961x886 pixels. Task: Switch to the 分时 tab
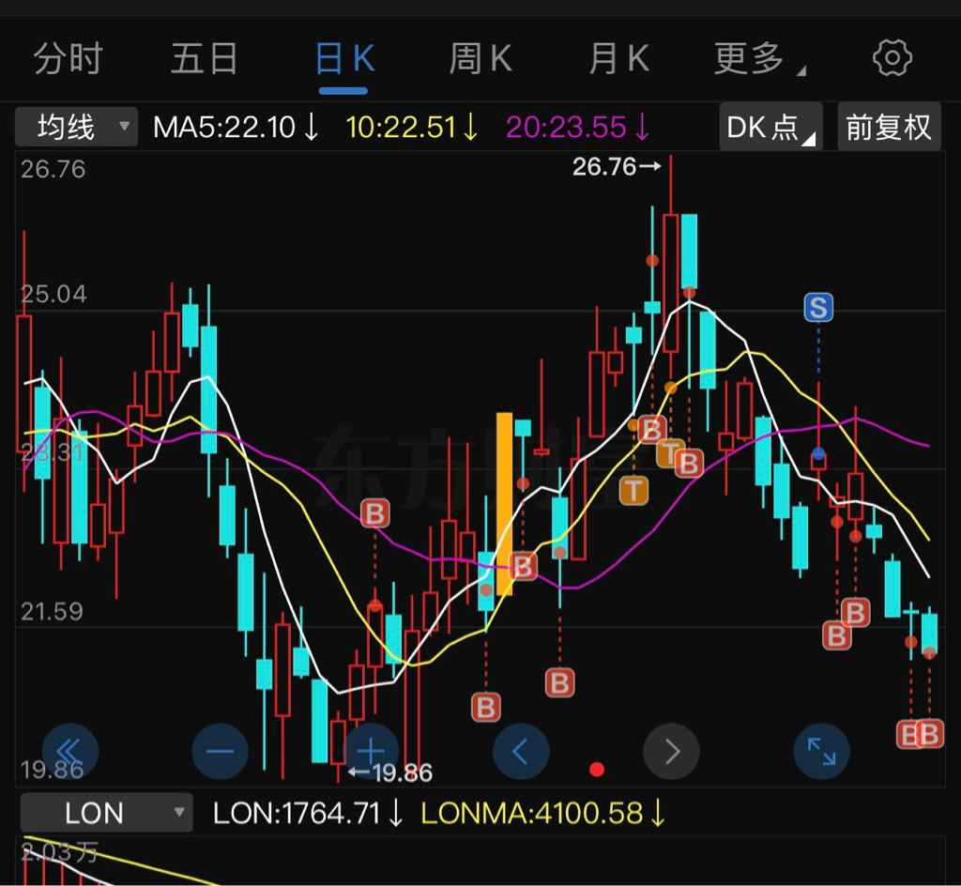(68, 59)
